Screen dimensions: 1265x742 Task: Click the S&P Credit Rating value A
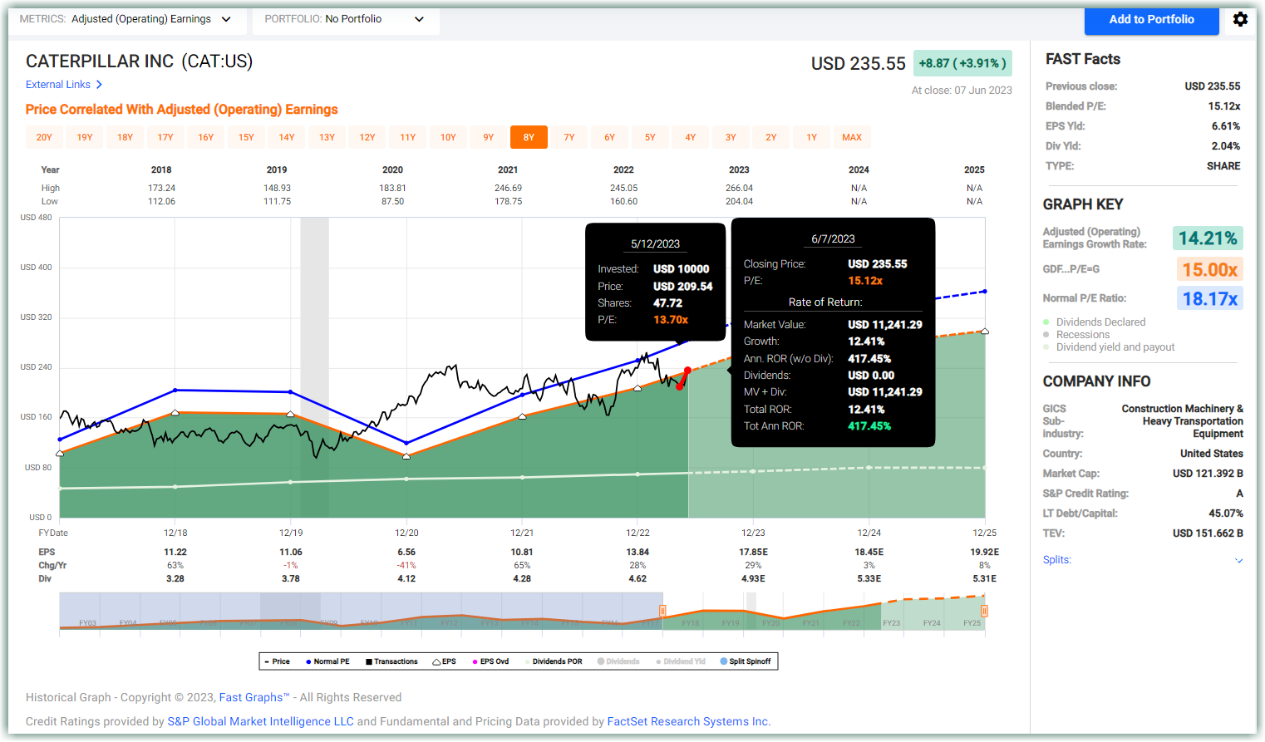tap(1239, 494)
